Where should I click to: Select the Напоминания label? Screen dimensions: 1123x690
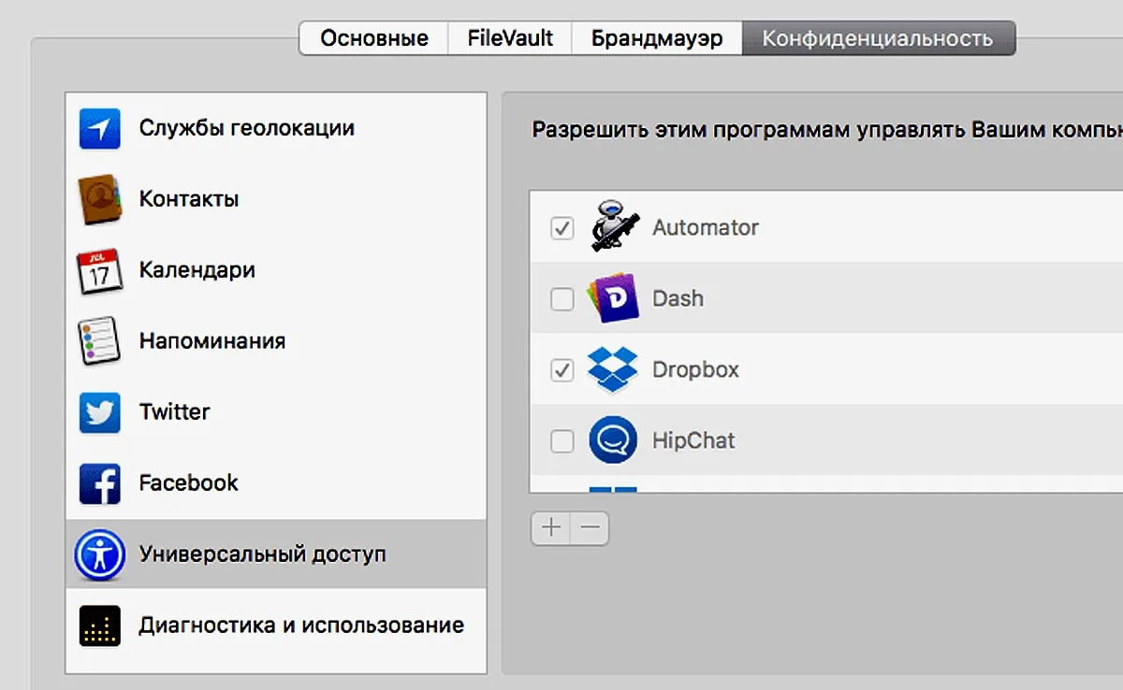(212, 341)
